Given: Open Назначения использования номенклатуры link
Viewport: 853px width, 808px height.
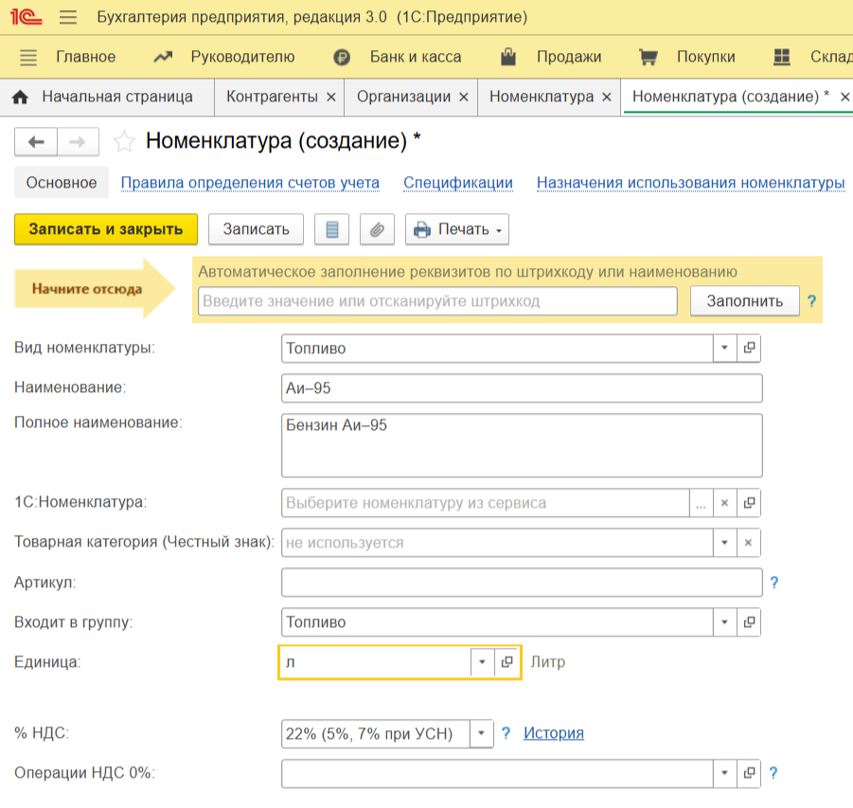Looking at the screenshot, I should 691,183.
